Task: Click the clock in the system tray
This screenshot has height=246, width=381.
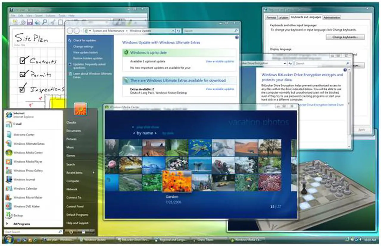Action: pyautogui.click(x=370, y=239)
